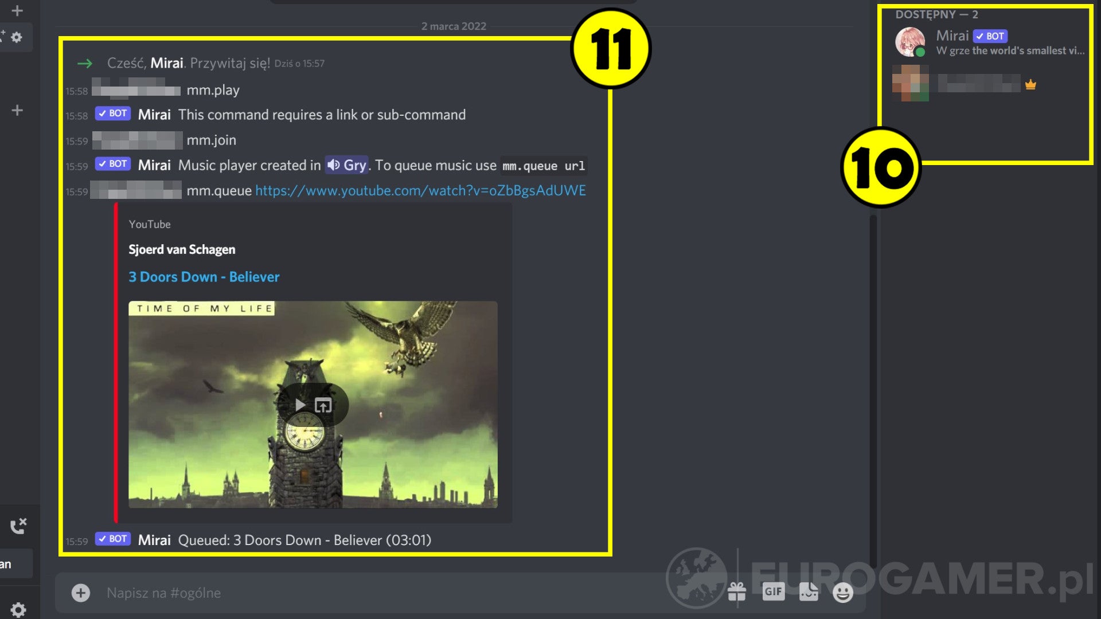Click the attach file plus icon

80,592
